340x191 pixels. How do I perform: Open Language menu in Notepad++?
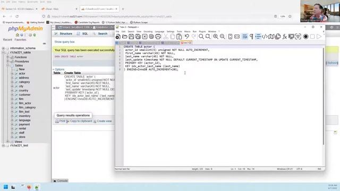tap(159, 31)
